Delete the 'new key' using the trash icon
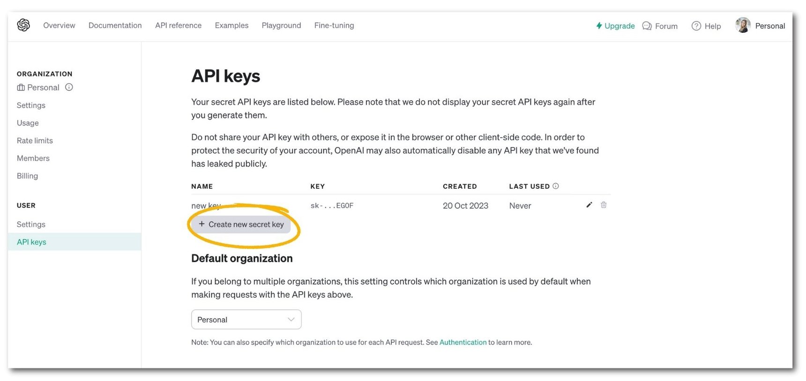The width and height of the screenshot is (806, 381). tap(603, 205)
